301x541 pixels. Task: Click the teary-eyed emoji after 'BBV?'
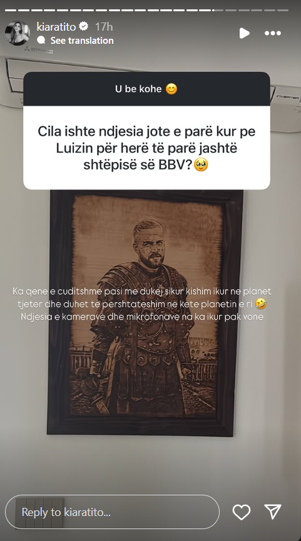(202, 165)
